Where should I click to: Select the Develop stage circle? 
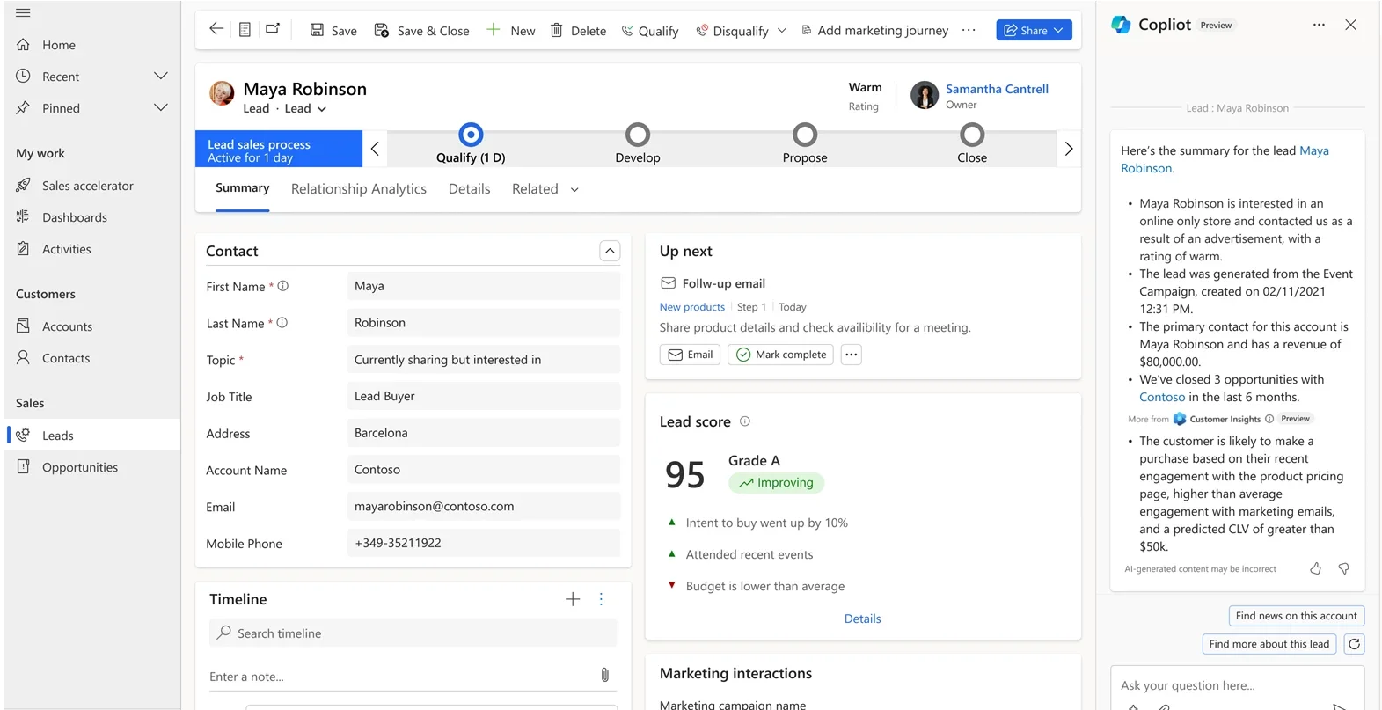pyautogui.click(x=637, y=135)
